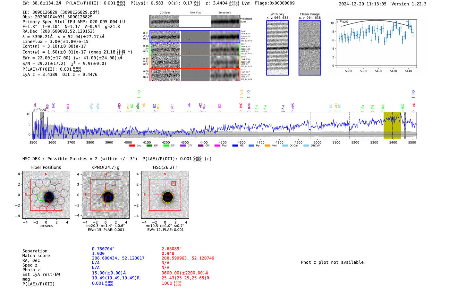Click the small red square in KPNO image
Viewport: 449px width, 306px height.
[114, 184]
